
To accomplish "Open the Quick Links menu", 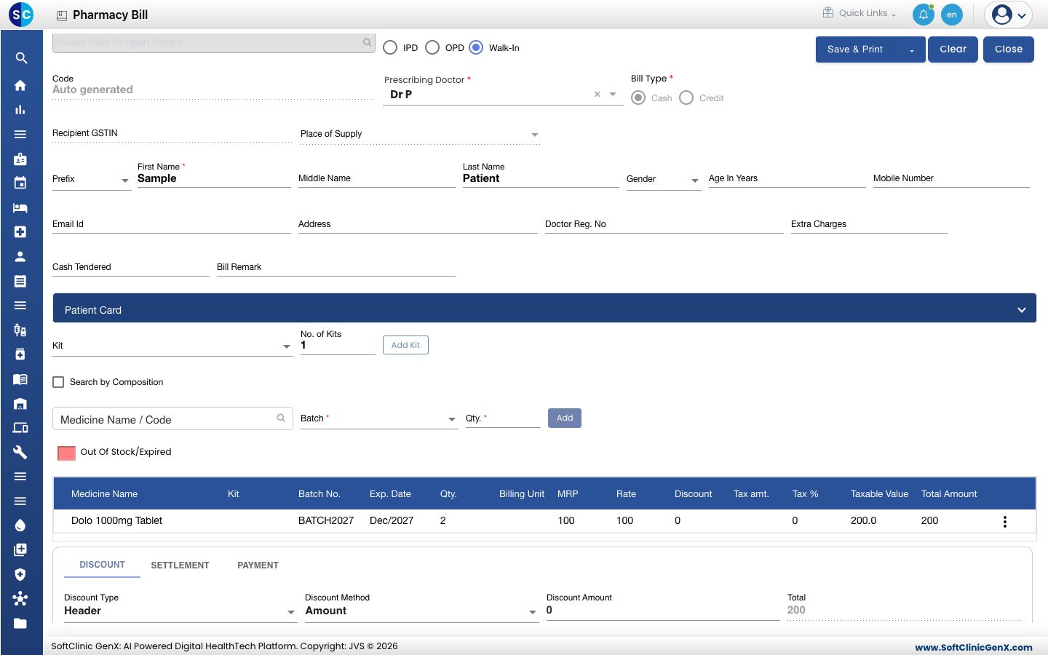I will (x=860, y=13).
